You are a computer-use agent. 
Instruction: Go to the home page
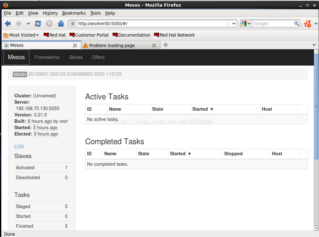click(x=61, y=24)
